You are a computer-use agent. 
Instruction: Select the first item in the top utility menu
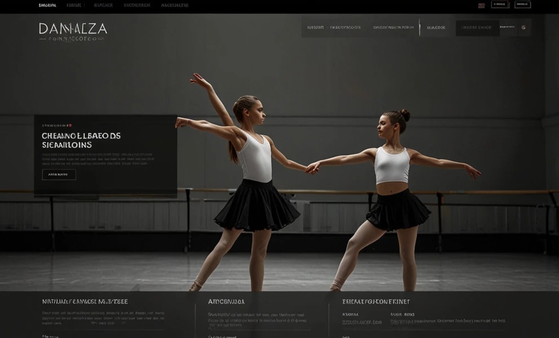tap(47, 4)
